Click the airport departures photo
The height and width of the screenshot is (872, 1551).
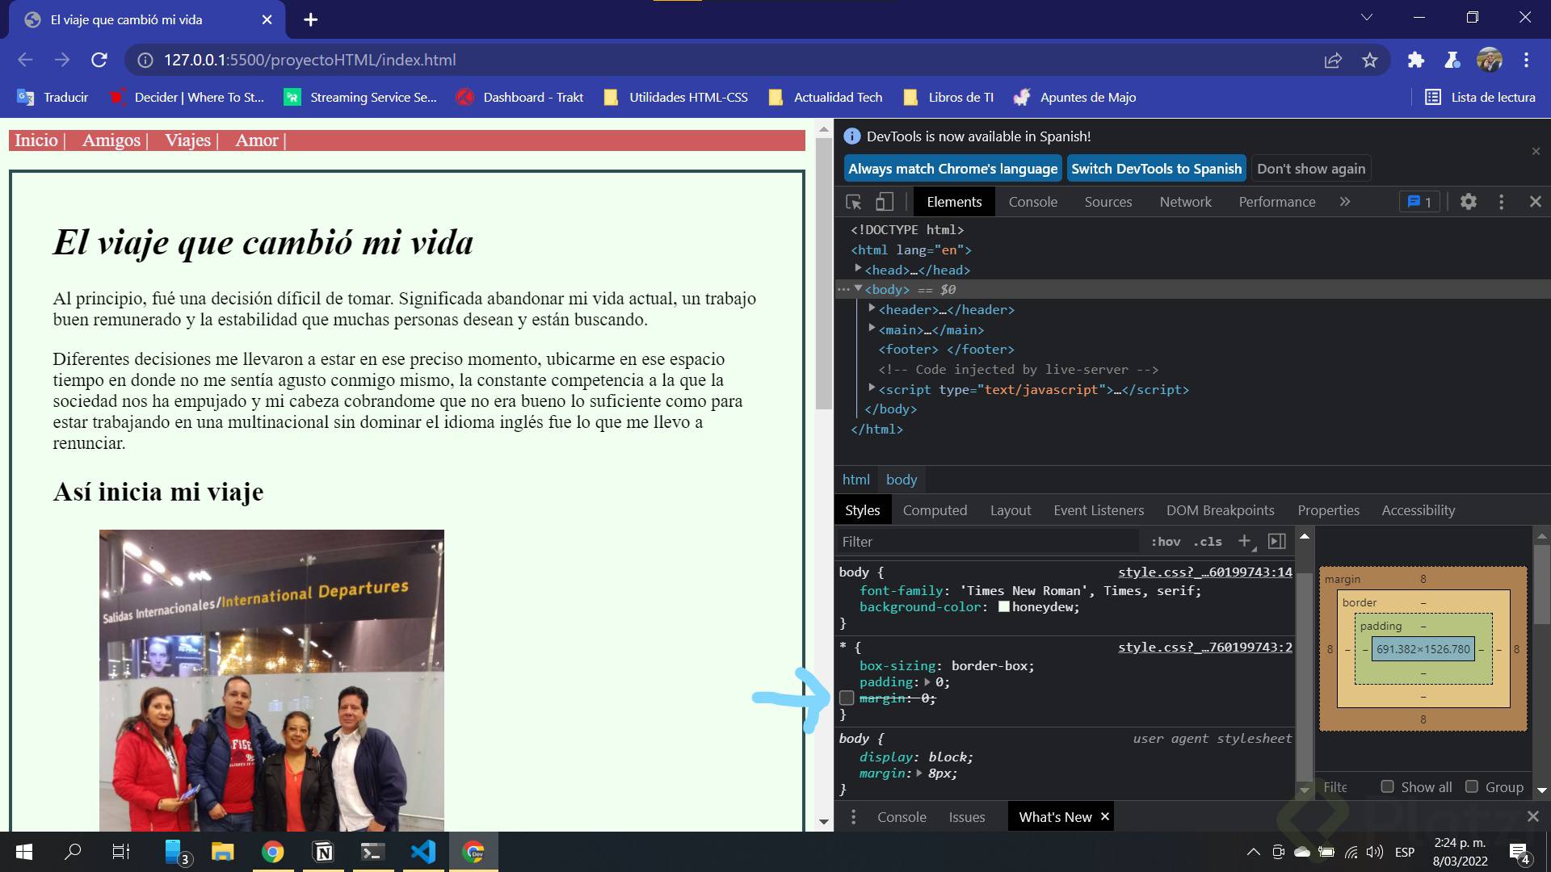click(x=271, y=680)
